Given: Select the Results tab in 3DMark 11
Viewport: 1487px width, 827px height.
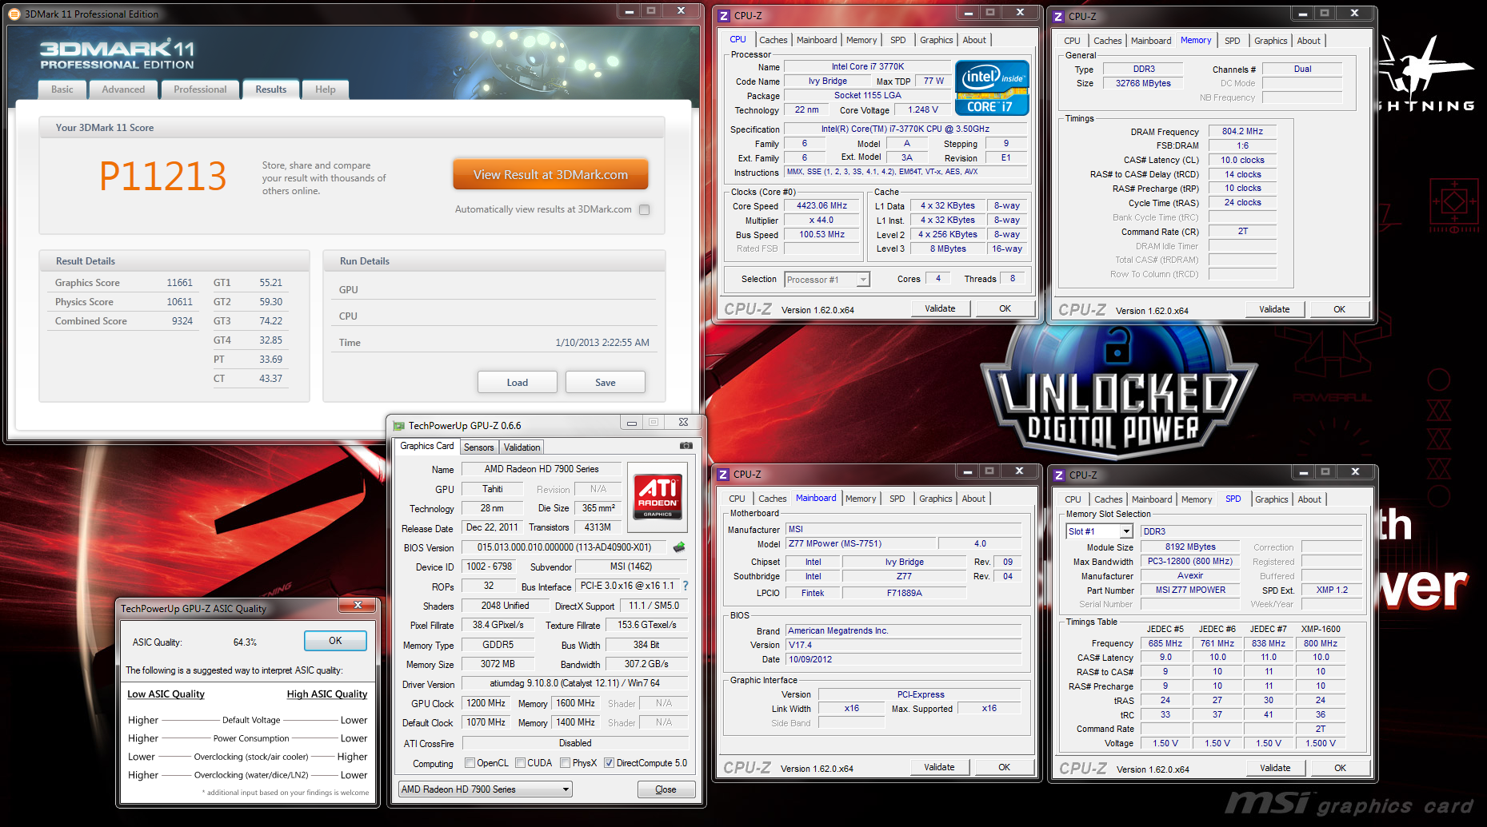Looking at the screenshot, I should pos(271,89).
